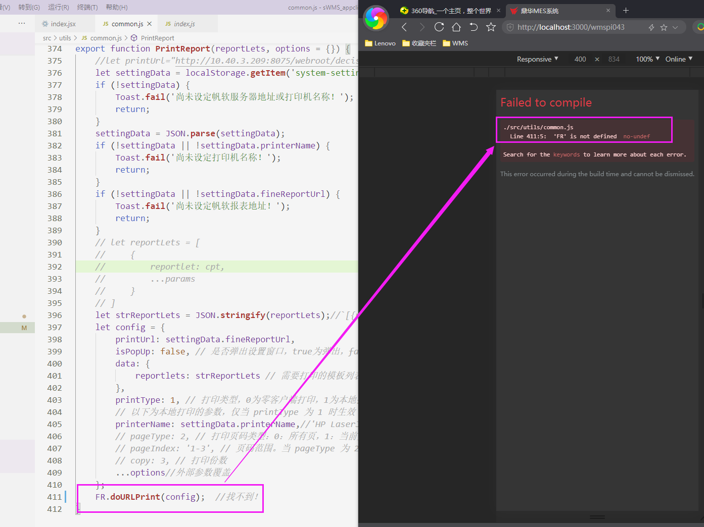The height and width of the screenshot is (527, 704).
Task: Reload the localhost page
Action: tap(439, 27)
